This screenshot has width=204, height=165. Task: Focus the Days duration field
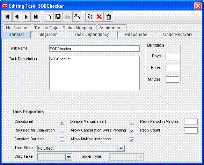tap(172, 56)
